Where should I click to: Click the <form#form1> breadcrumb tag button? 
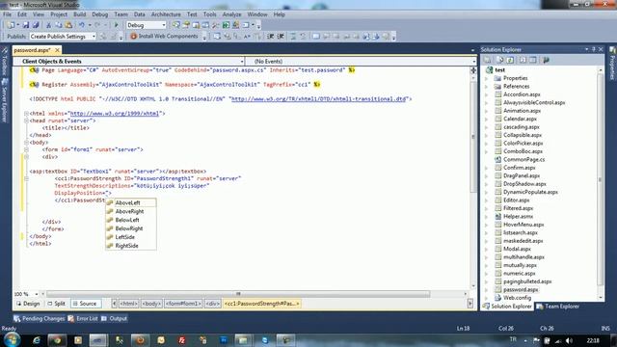click(183, 304)
